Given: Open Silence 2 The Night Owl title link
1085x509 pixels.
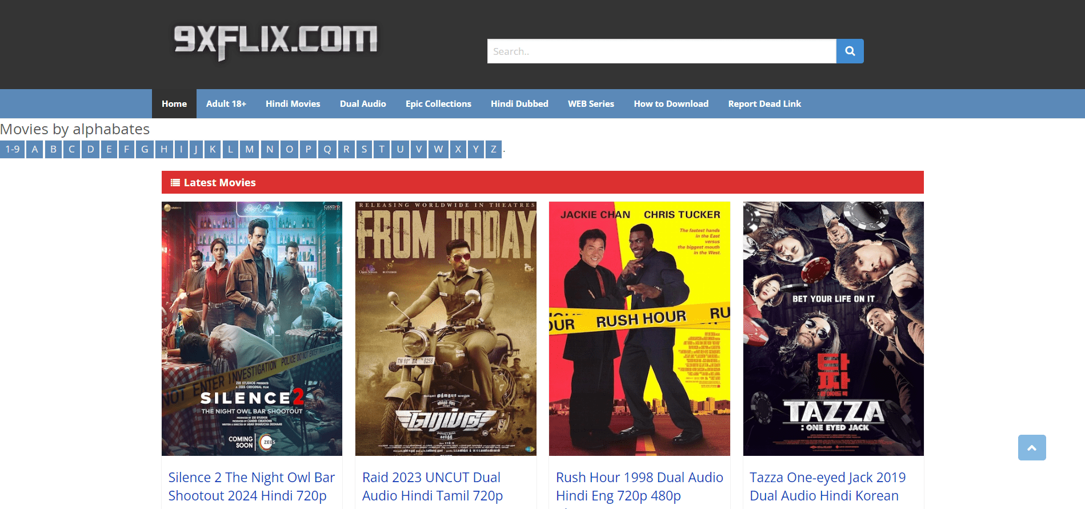Looking at the screenshot, I should tap(251, 486).
